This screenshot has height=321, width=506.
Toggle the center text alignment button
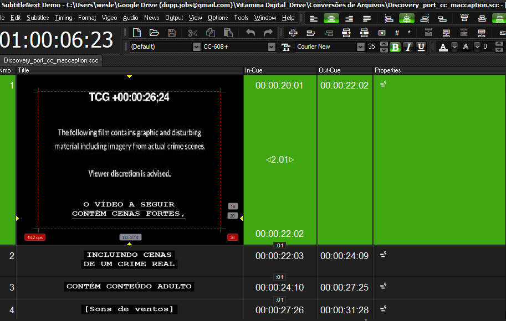(x=331, y=19)
